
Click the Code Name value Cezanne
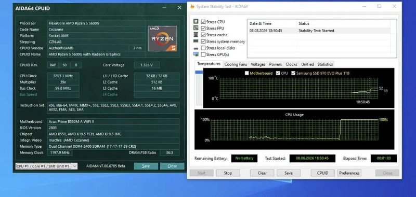[x=96, y=30]
